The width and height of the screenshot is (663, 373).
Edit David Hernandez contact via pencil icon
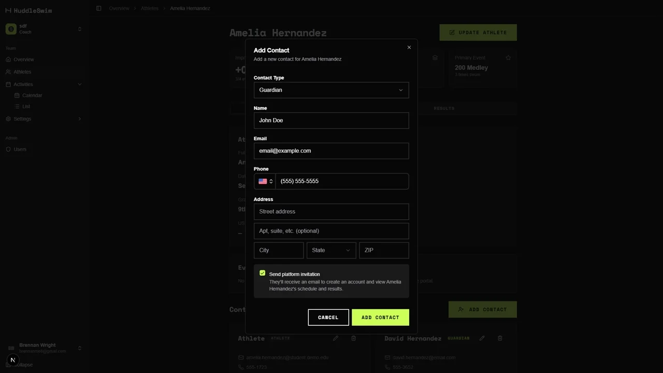(482, 338)
